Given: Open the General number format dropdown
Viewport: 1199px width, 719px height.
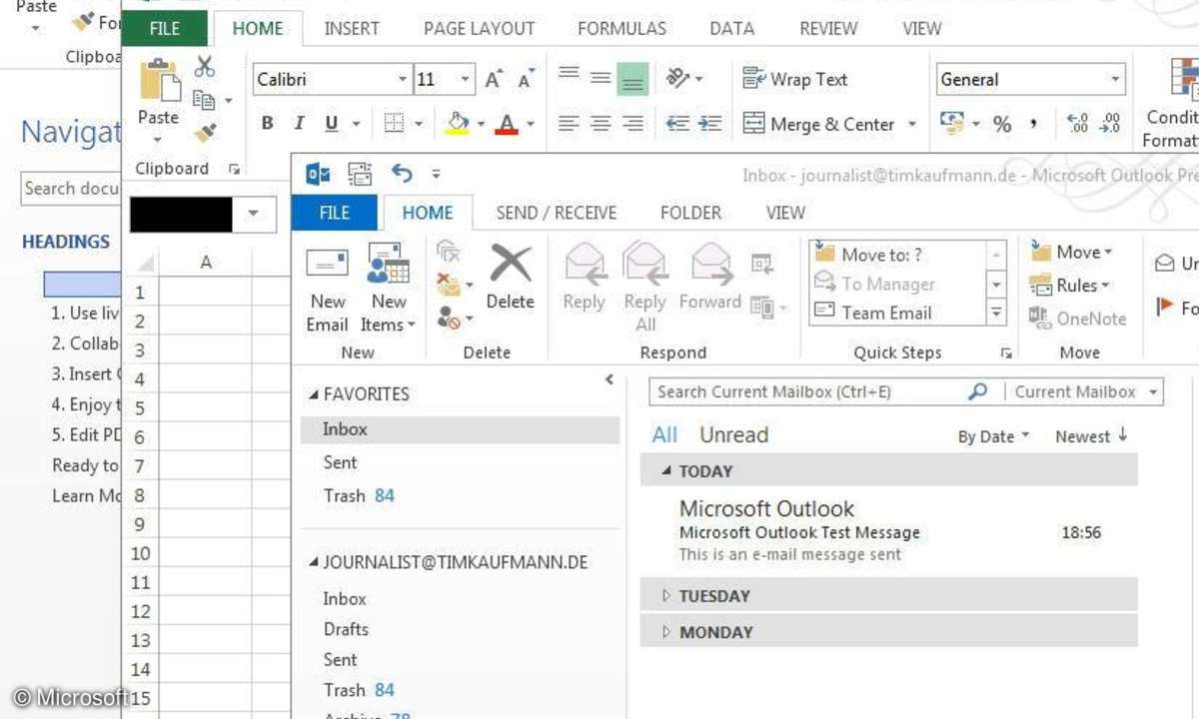Looking at the screenshot, I should (1115, 80).
